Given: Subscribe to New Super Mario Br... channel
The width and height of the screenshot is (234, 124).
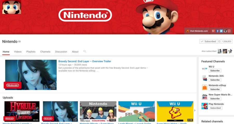Looking at the screenshot, I should coord(215,98).
